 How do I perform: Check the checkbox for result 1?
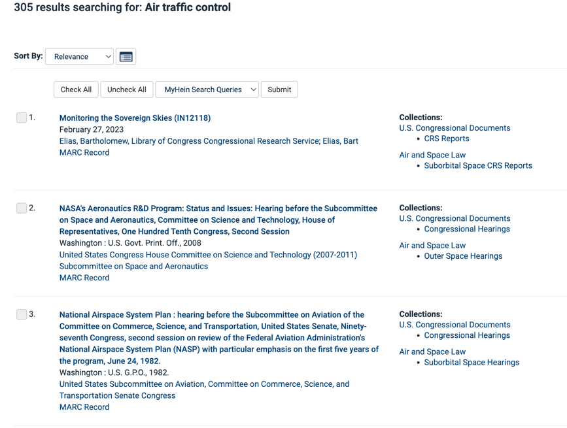click(x=22, y=118)
